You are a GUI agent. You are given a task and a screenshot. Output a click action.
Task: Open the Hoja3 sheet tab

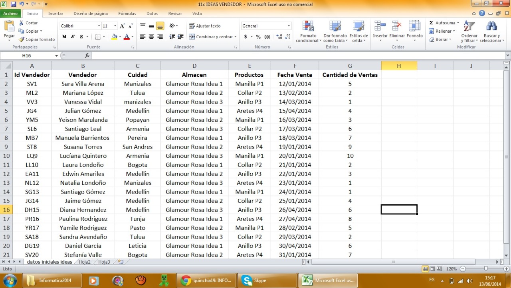[104, 262]
